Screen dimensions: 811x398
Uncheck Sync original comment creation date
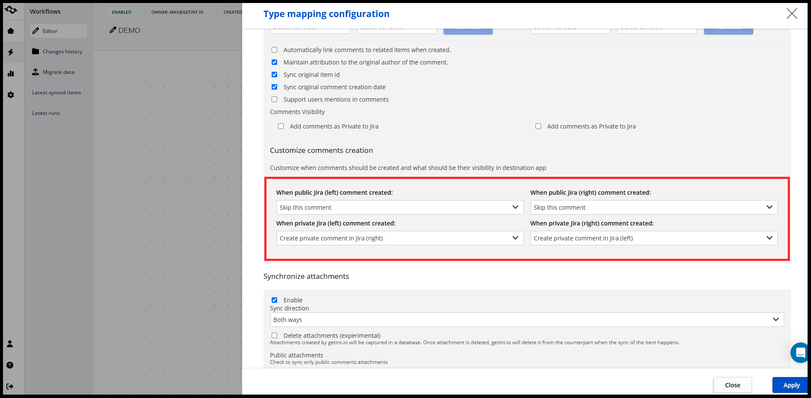tap(275, 87)
